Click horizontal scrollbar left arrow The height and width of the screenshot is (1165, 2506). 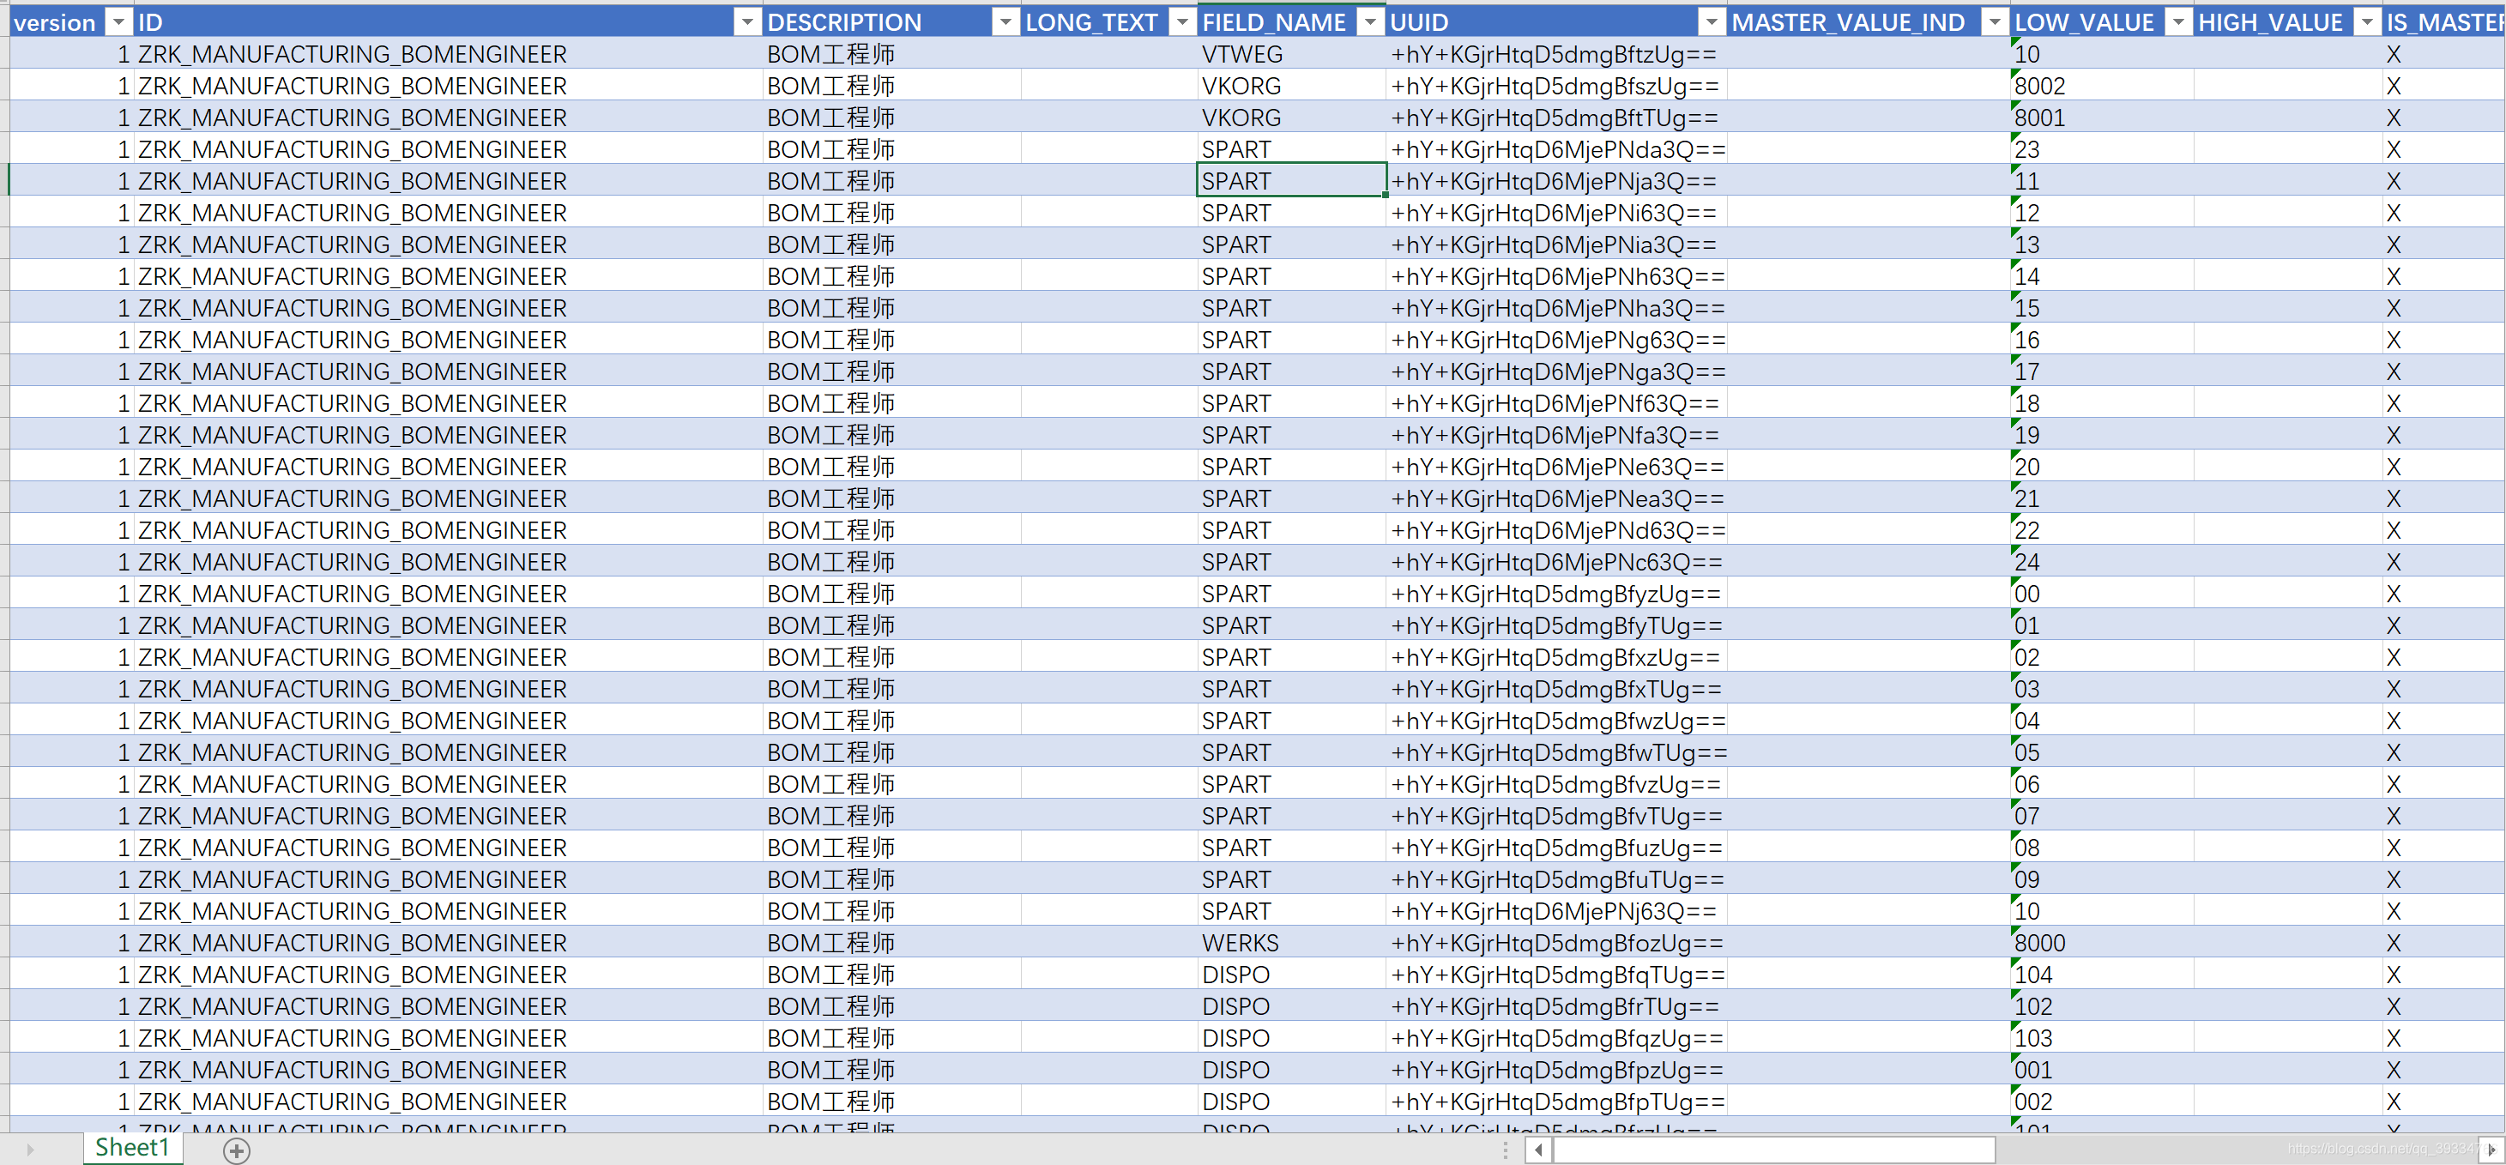point(1538,1150)
